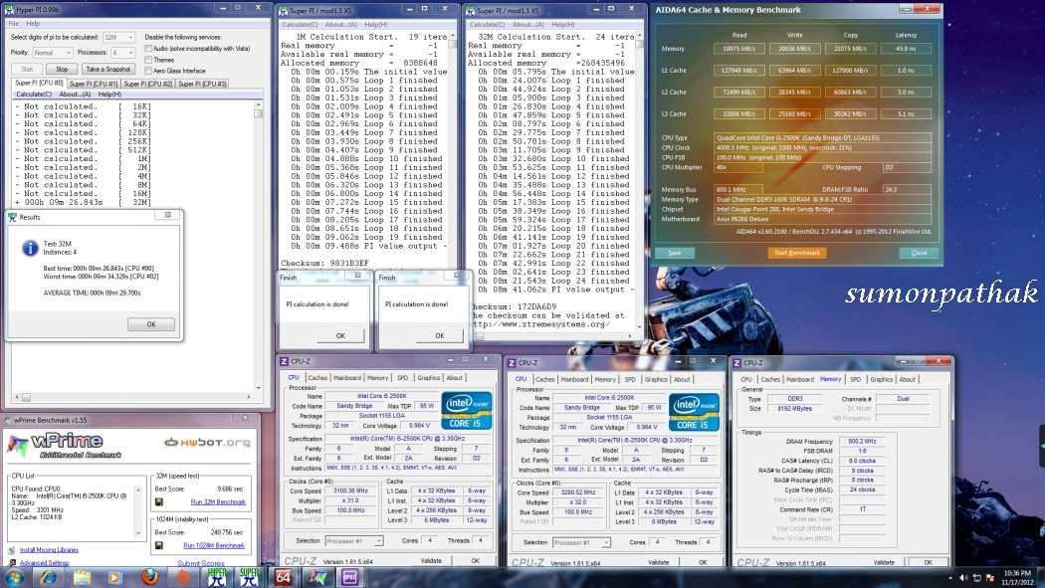The height and width of the screenshot is (588, 1045).
Task: Open Install Missing Libraries link
Action: click(49, 550)
